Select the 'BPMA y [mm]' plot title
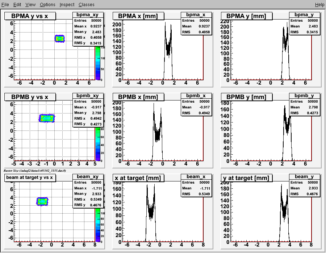326x253 pixels. point(247,16)
